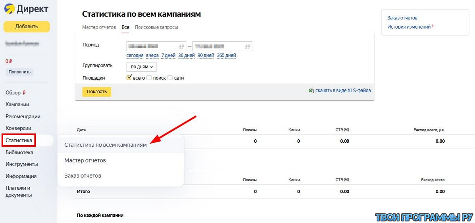Switch to Мастер отчетов tab
This screenshot has width=475, height=223.
(x=99, y=27)
